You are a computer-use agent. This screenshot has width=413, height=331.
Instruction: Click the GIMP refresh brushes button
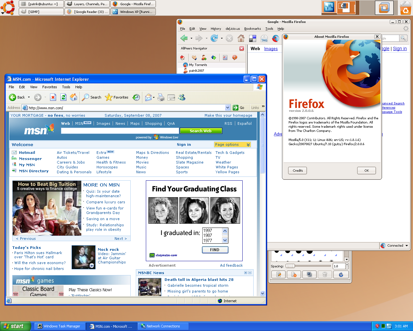click(x=341, y=274)
